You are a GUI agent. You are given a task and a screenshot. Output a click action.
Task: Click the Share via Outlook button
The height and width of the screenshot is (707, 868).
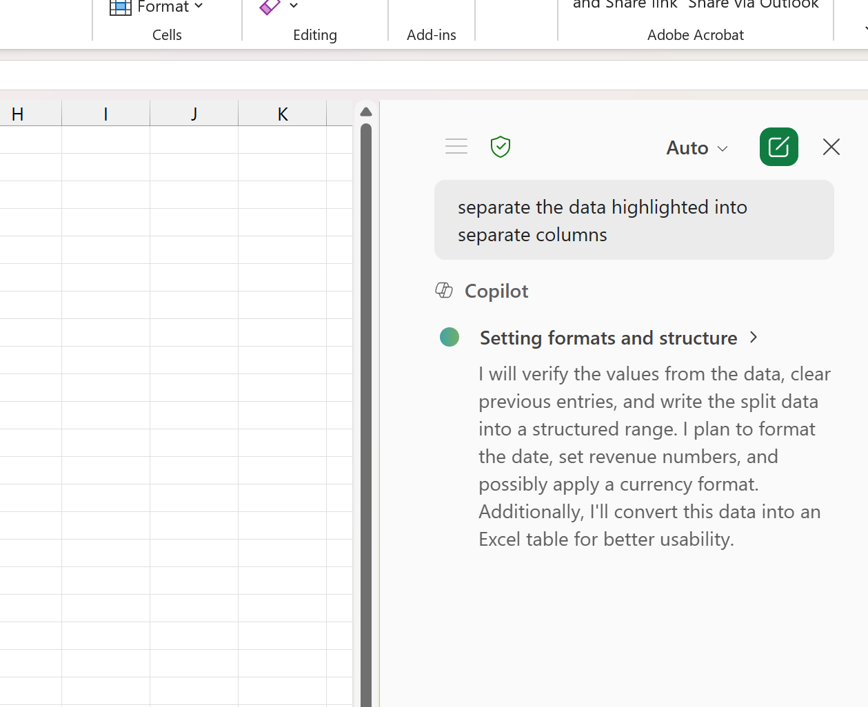click(753, 6)
